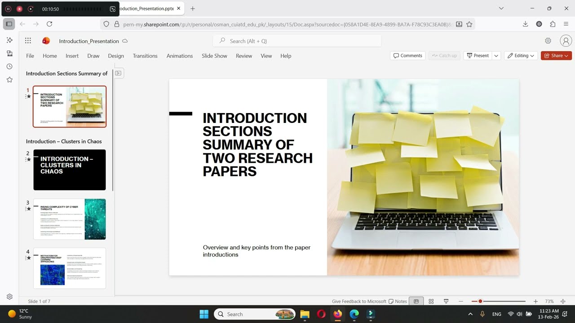Open the Review tab
The height and width of the screenshot is (323, 575).
point(244,56)
